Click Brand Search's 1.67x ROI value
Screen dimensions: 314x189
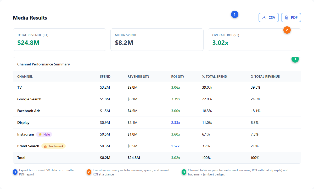[x=175, y=146]
